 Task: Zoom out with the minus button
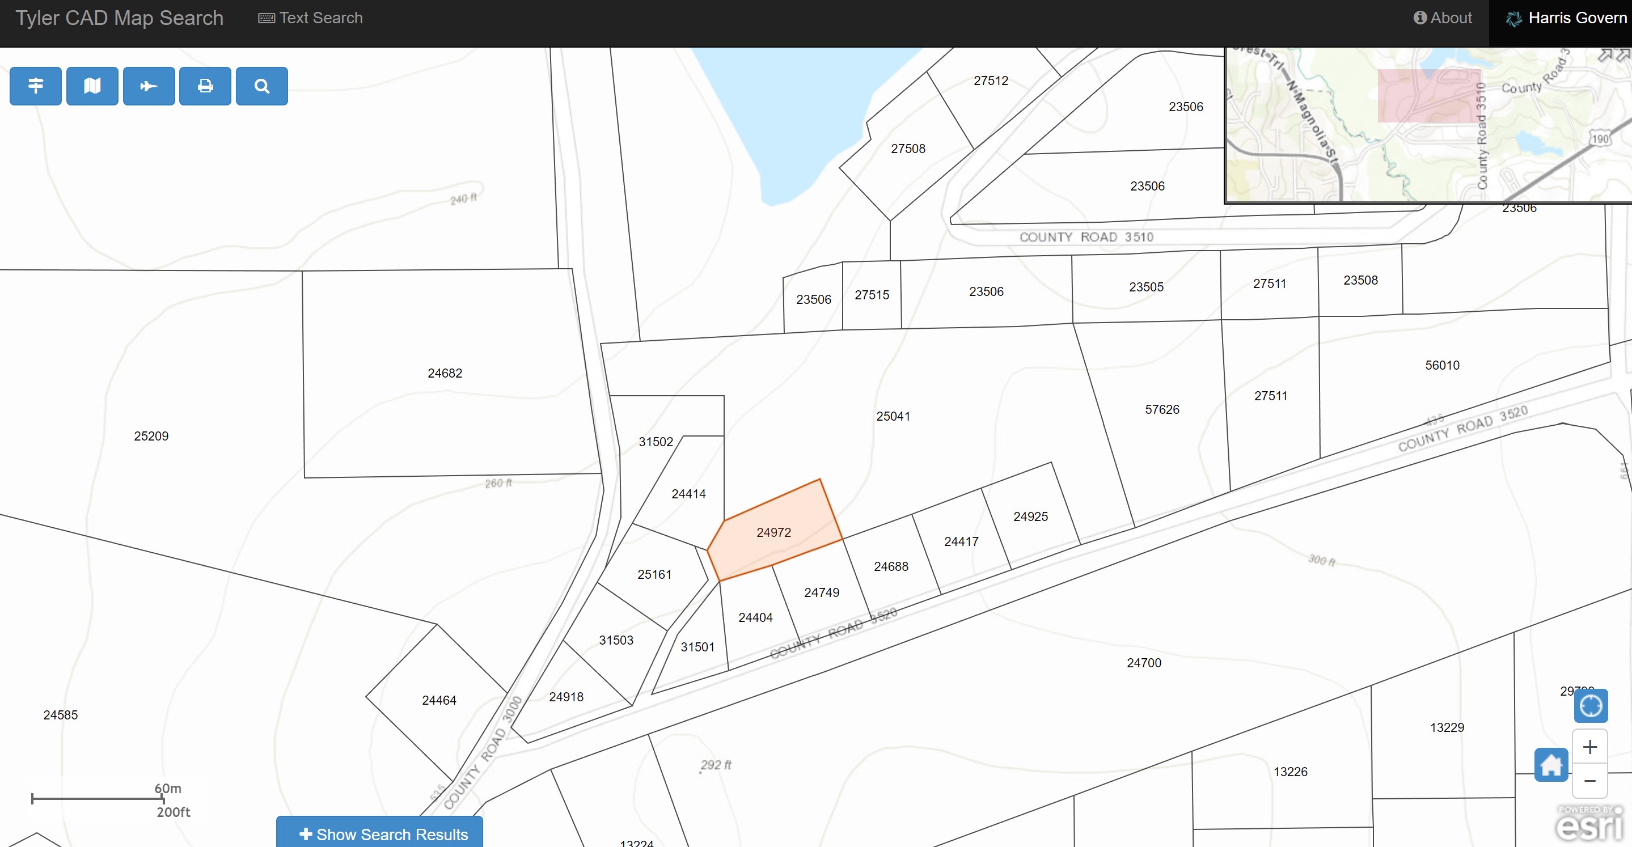1589,781
